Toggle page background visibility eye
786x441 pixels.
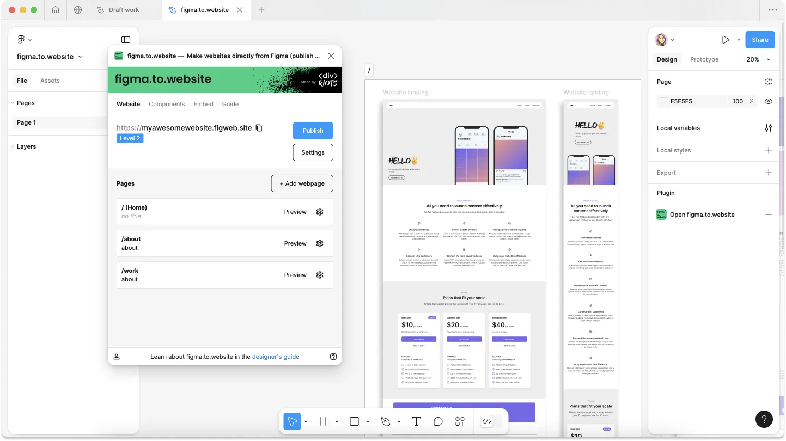(768, 101)
